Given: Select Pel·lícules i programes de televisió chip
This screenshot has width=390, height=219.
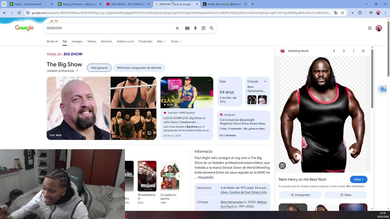Looking at the screenshot, I should (x=139, y=68).
